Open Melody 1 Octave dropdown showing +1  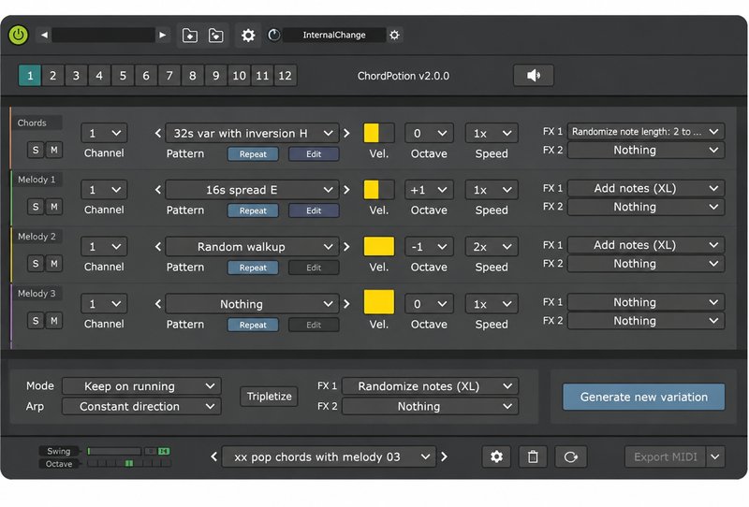click(x=429, y=190)
